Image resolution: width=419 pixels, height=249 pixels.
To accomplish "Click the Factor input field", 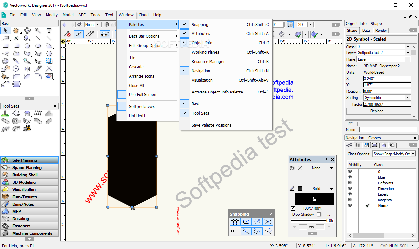I will click(x=387, y=104).
